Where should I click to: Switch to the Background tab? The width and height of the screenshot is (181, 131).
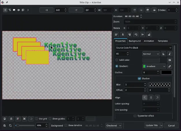(135, 41)
